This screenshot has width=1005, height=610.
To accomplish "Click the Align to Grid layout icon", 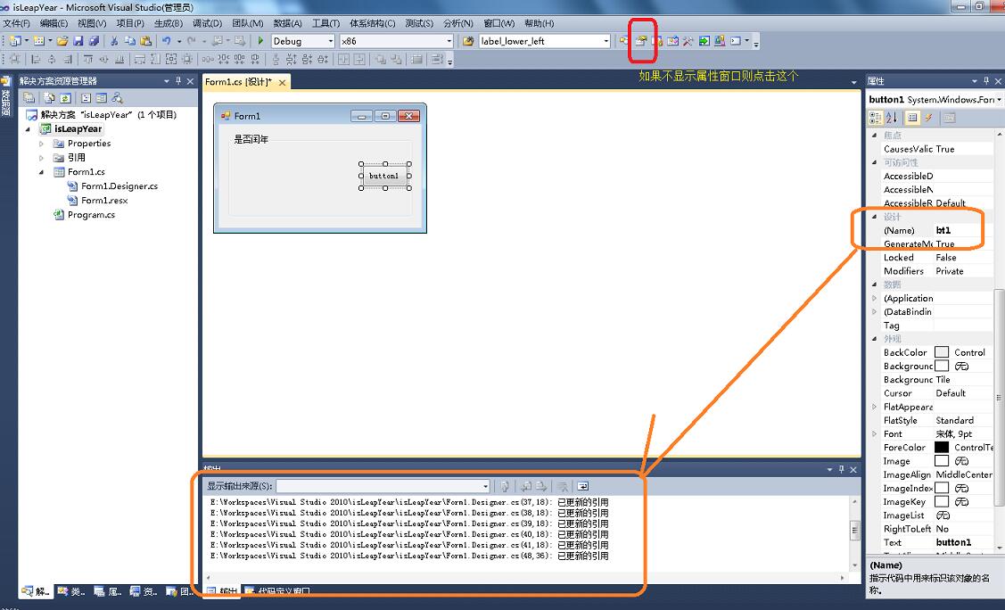I will tap(14, 59).
